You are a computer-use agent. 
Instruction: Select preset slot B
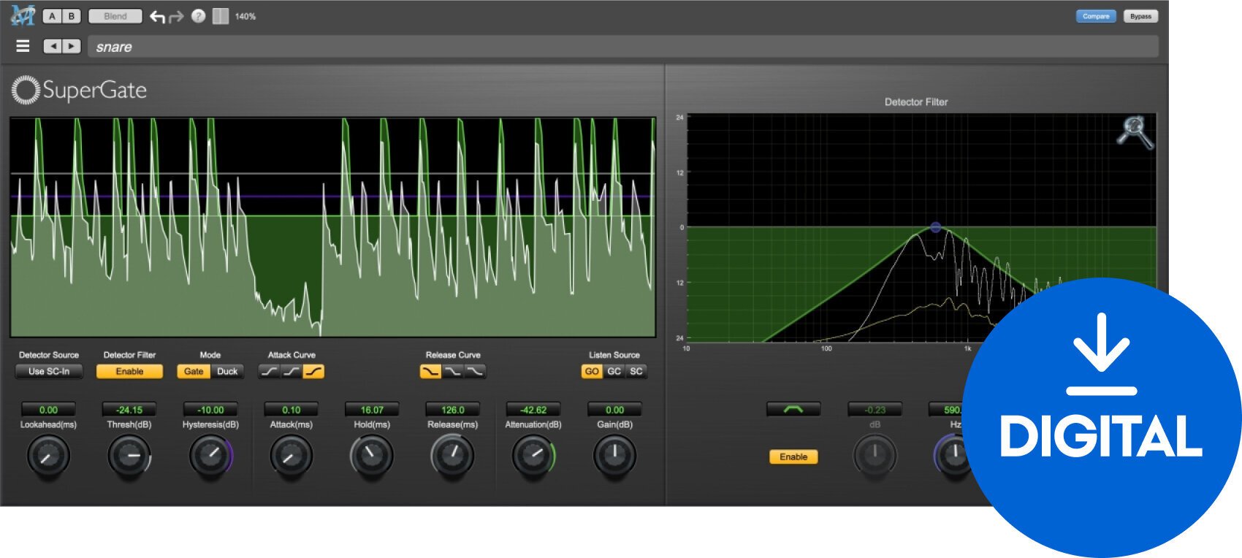pos(72,16)
